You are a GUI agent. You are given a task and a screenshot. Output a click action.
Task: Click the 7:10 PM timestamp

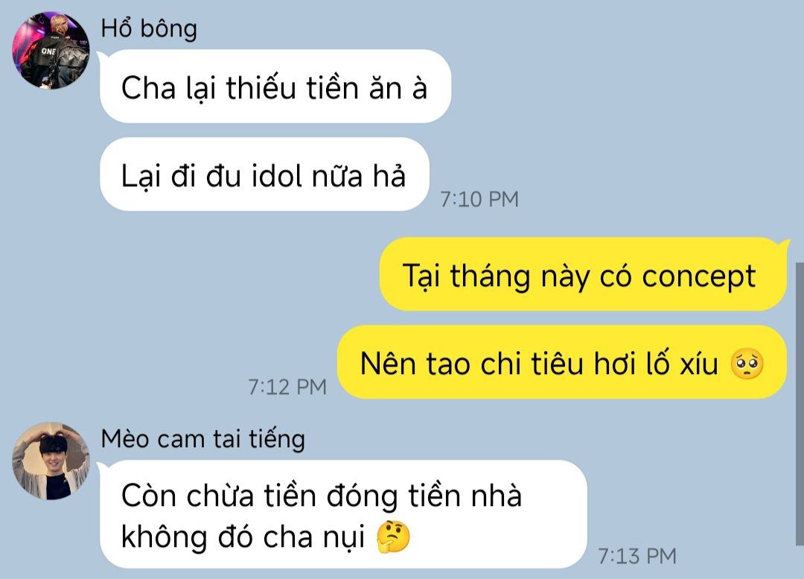point(479,199)
